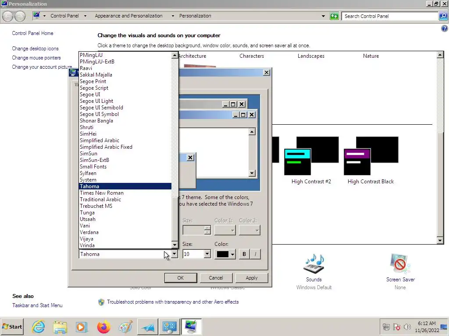Click Apply in the color dialog

[251, 278]
